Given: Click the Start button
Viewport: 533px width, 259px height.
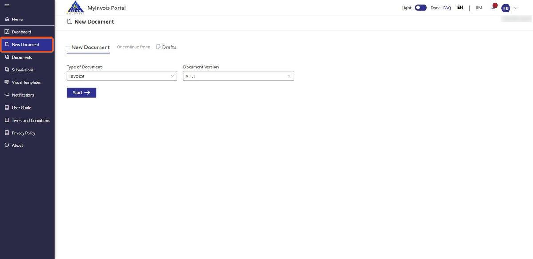Looking at the screenshot, I should [x=81, y=93].
